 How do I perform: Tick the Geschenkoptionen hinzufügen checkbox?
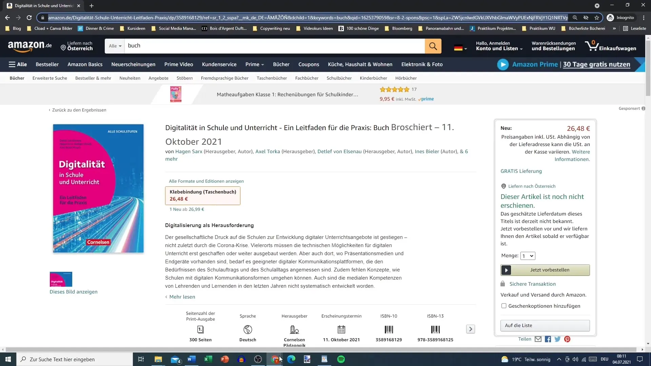[504, 306]
